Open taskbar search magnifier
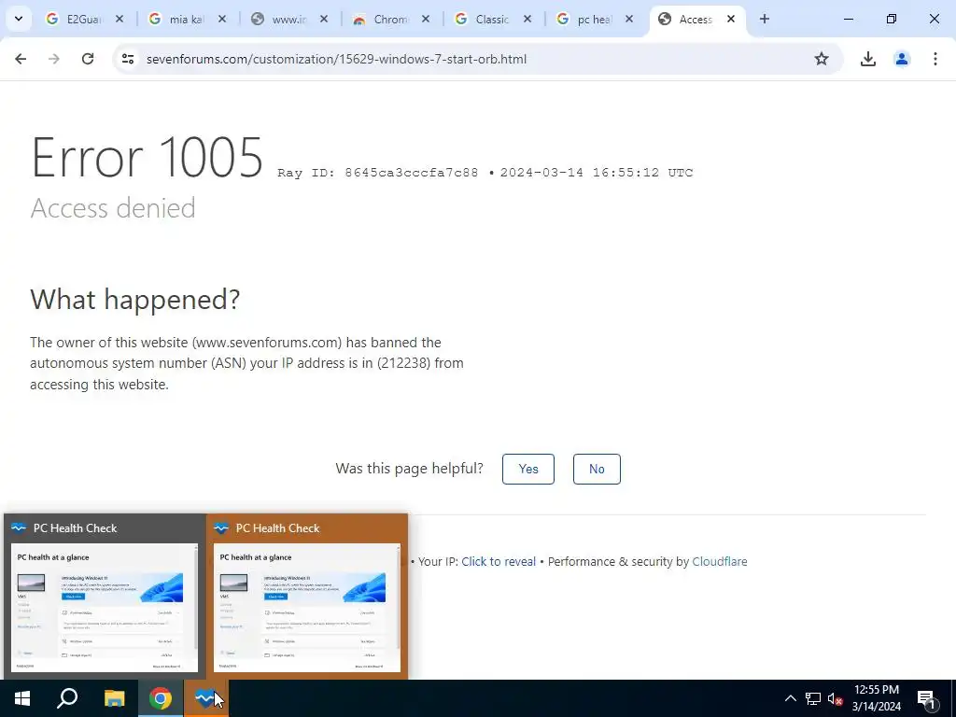This screenshot has width=956, height=717. 67,698
